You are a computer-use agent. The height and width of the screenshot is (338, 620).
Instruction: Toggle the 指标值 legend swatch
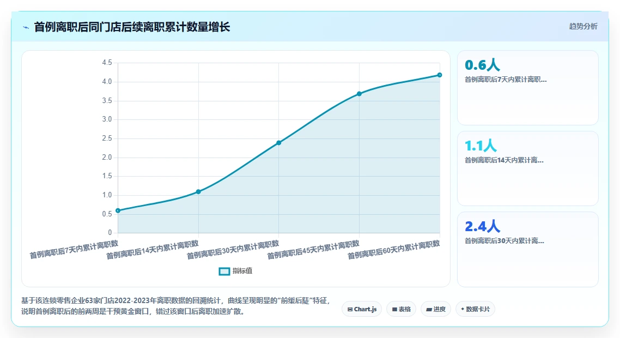pyautogui.click(x=224, y=271)
